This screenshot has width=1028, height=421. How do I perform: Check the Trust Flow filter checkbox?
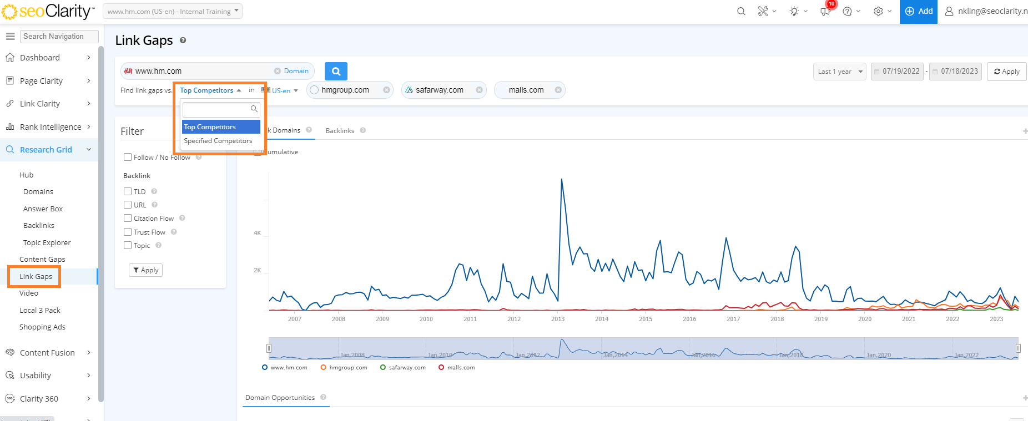click(x=128, y=232)
